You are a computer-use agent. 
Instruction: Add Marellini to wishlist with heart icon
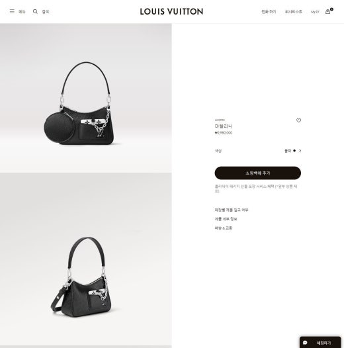(x=298, y=120)
